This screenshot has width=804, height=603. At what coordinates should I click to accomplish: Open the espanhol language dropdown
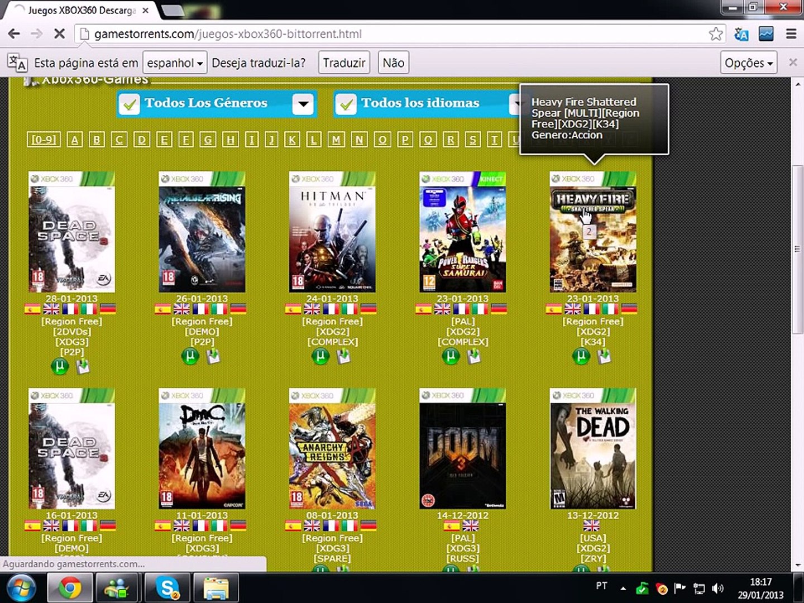coord(175,63)
